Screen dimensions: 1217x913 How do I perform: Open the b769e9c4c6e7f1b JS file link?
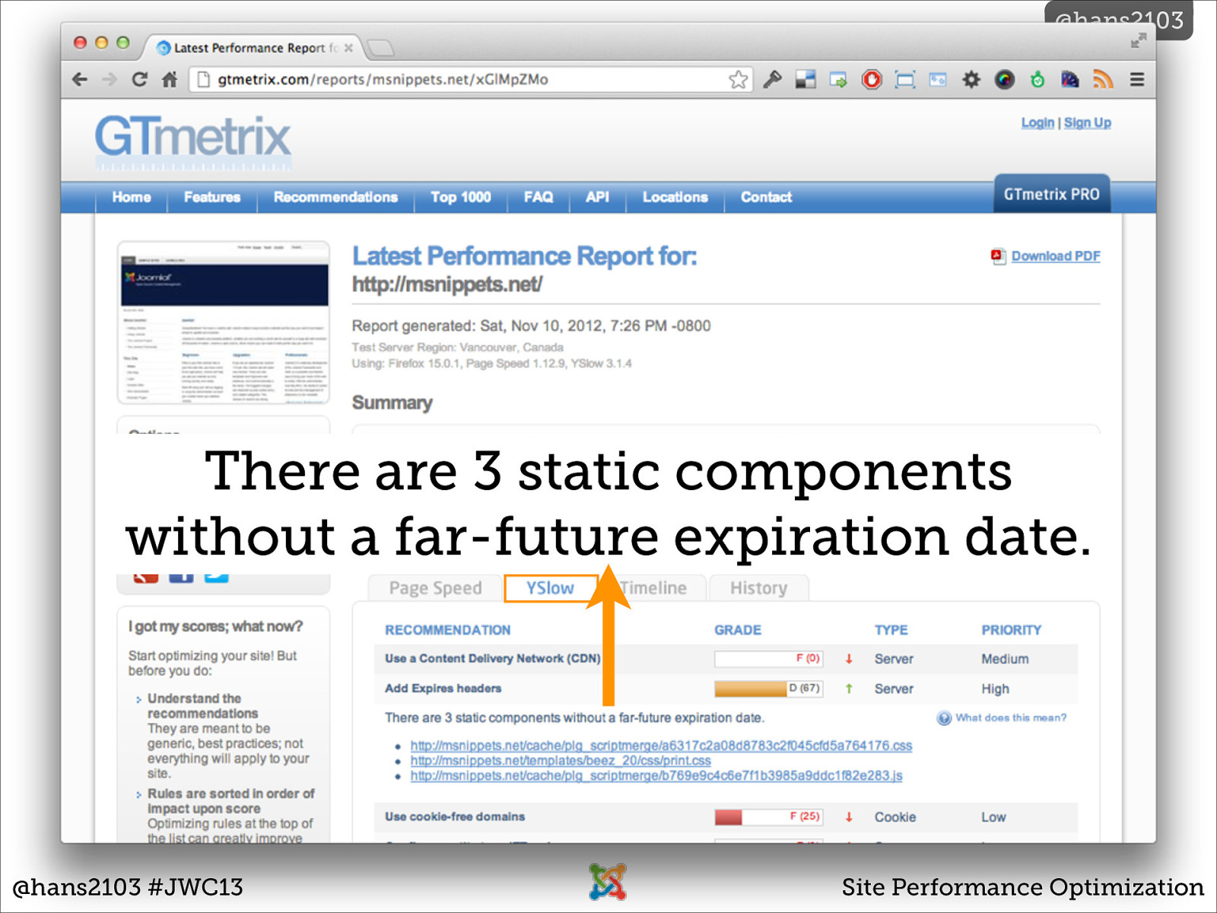pyautogui.click(x=656, y=776)
